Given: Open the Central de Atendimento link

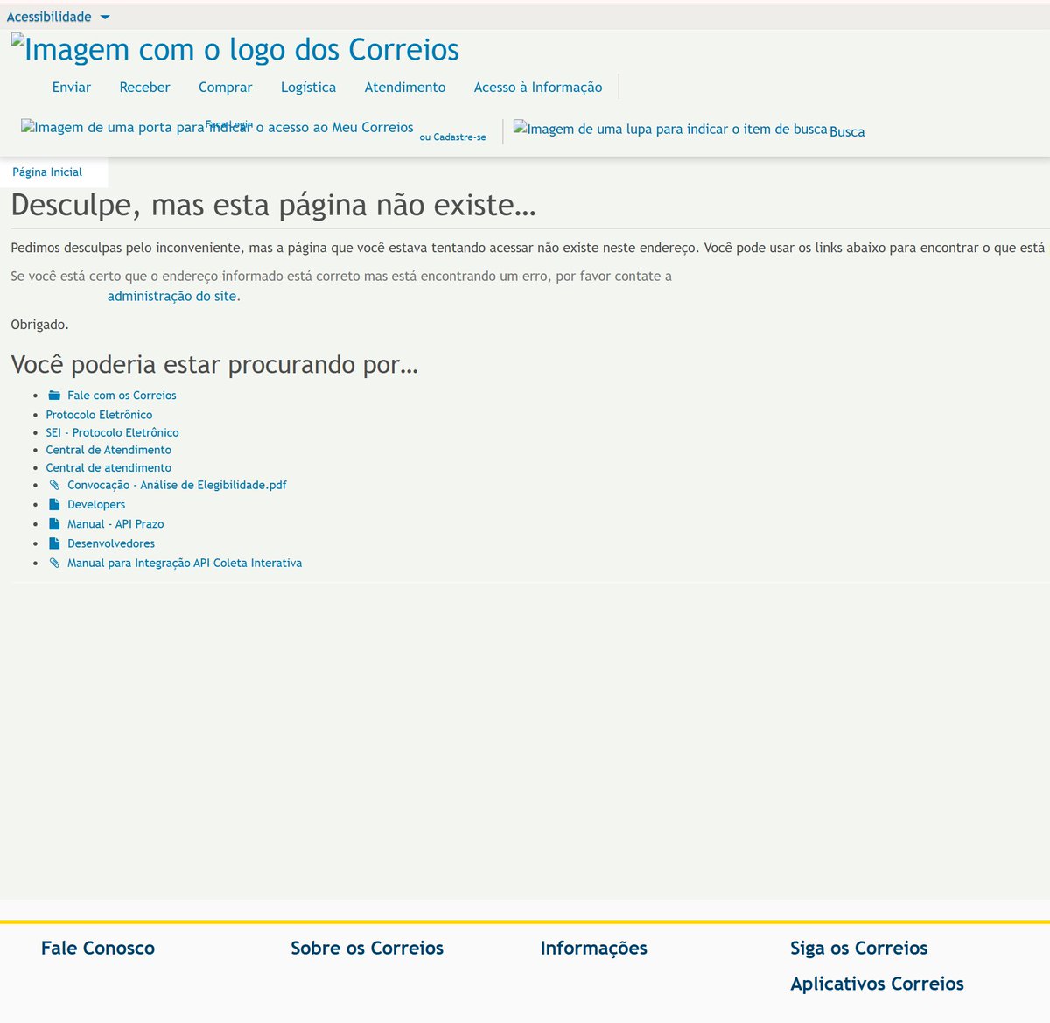Looking at the screenshot, I should tap(108, 450).
